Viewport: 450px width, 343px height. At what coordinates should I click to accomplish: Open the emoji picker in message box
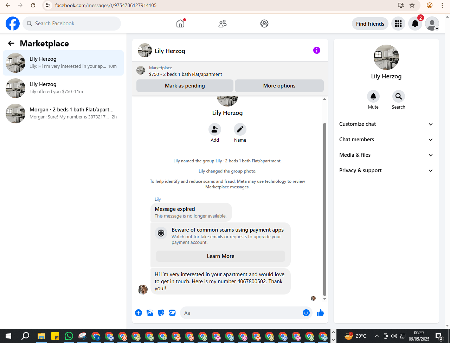[306, 313]
